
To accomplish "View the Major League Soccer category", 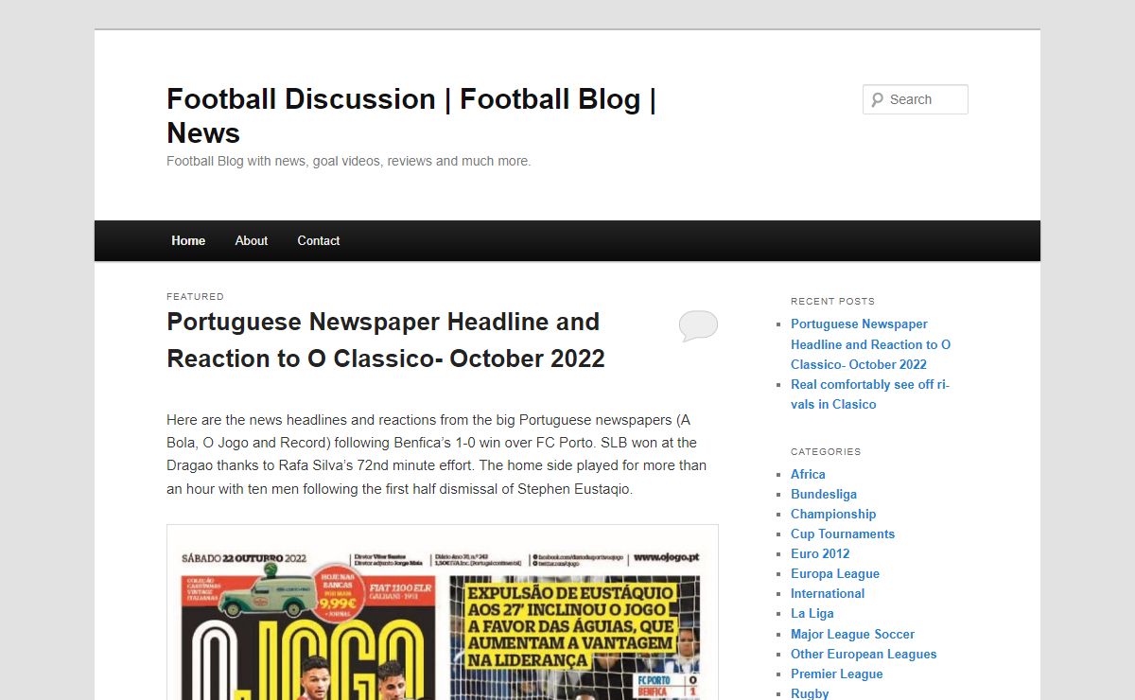I will point(852,634).
